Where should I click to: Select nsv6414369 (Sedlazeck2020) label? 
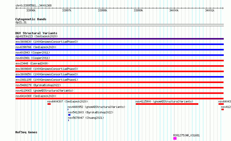tap(36, 96)
